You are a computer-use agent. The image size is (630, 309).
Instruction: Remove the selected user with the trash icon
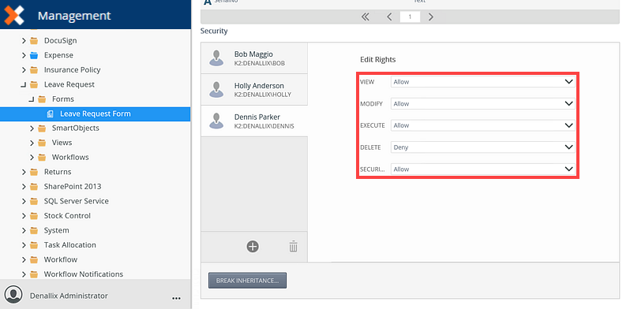tap(294, 247)
